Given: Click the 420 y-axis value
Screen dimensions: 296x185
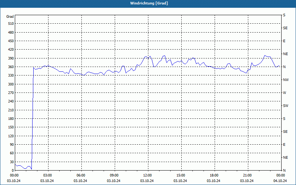Looking at the screenshot, I should click(x=11, y=50).
